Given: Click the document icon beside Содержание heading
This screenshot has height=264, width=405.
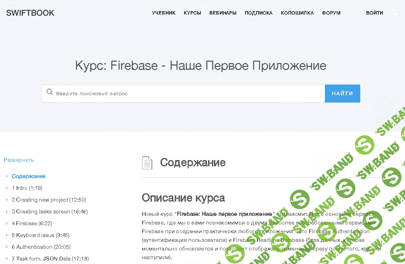Looking at the screenshot, I should click(x=147, y=162).
